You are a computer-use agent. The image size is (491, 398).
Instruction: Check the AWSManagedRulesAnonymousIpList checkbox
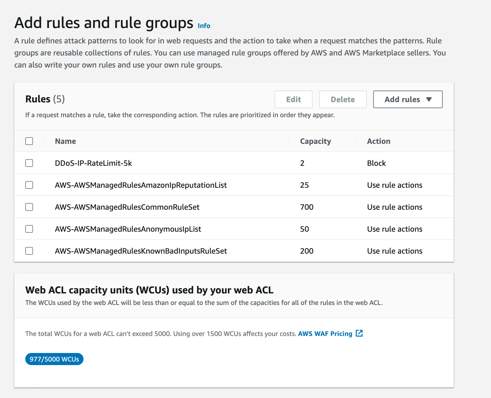click(29, 229)
